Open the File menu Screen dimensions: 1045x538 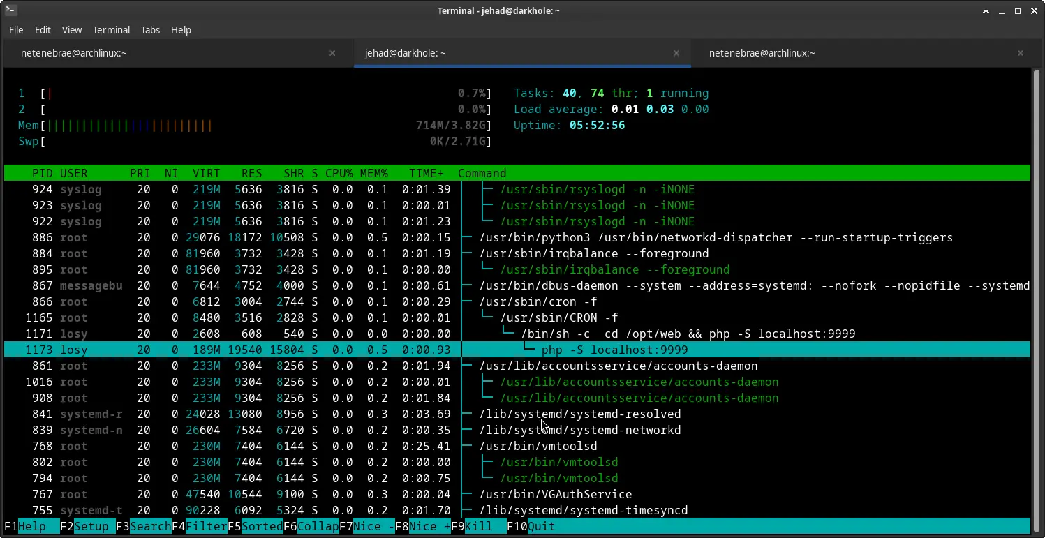[x=16, y=30]
